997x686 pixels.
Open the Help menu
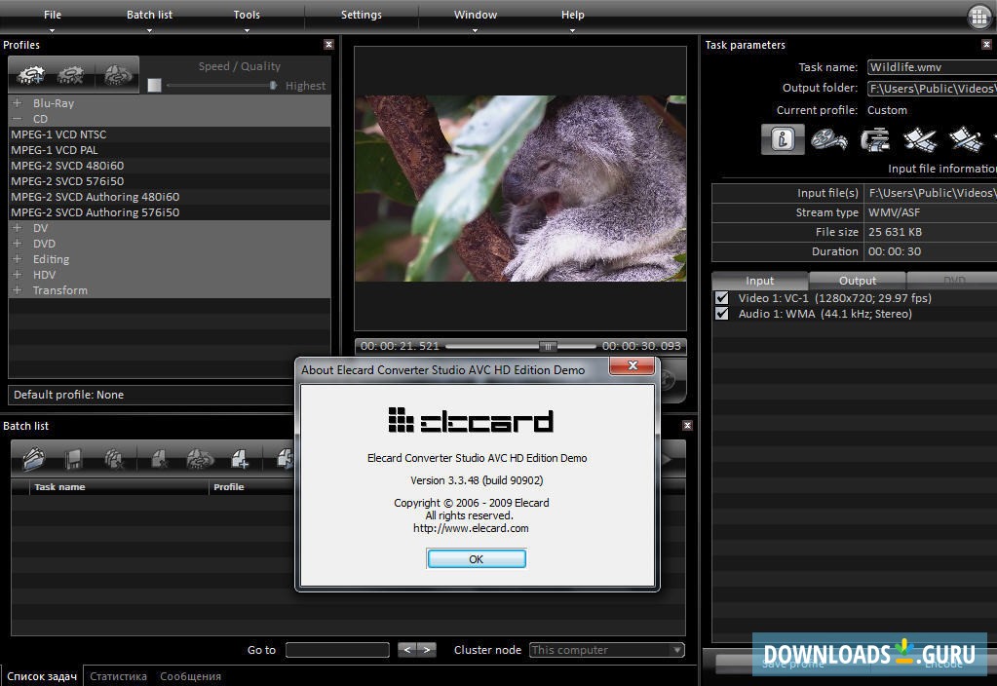pos(572,15)
